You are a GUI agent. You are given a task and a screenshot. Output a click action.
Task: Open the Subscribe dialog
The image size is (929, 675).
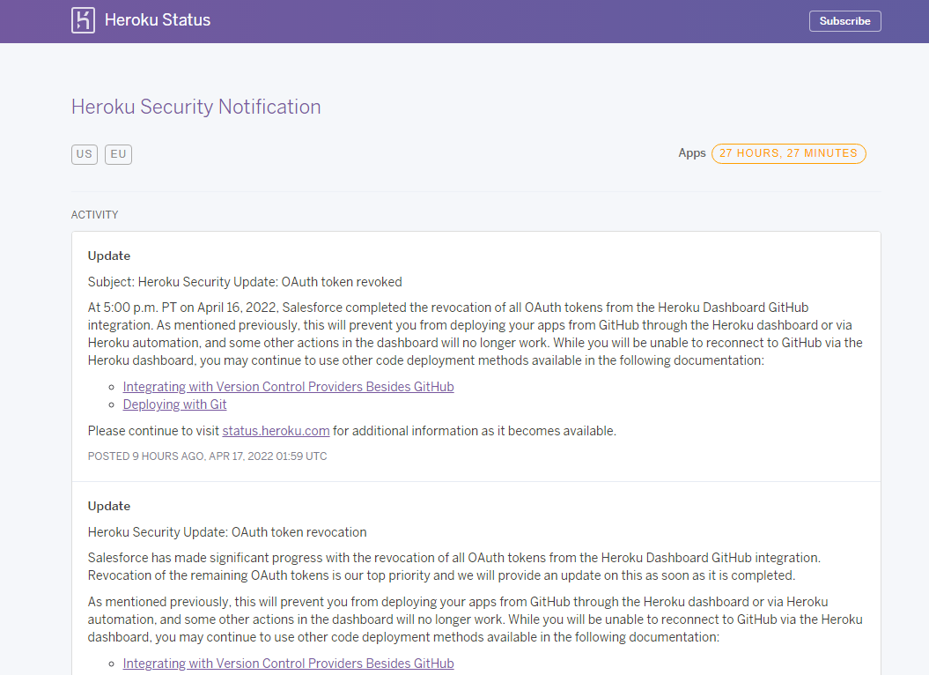click(x=844, y=20)
